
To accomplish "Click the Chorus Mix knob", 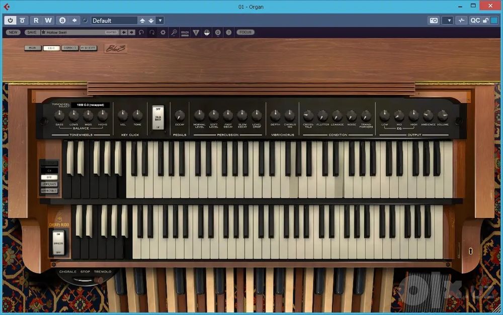I will coord(290,115).
